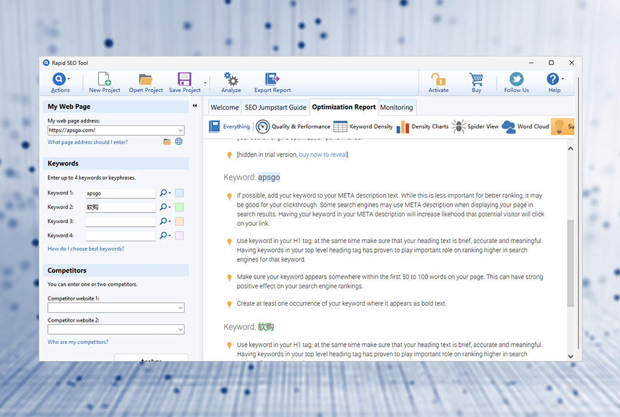Viewport: 620px width, 417px height.
Task: Open 'How do I choose best keywords?' link
Action: pyautogui.click(x=86, y=248)
